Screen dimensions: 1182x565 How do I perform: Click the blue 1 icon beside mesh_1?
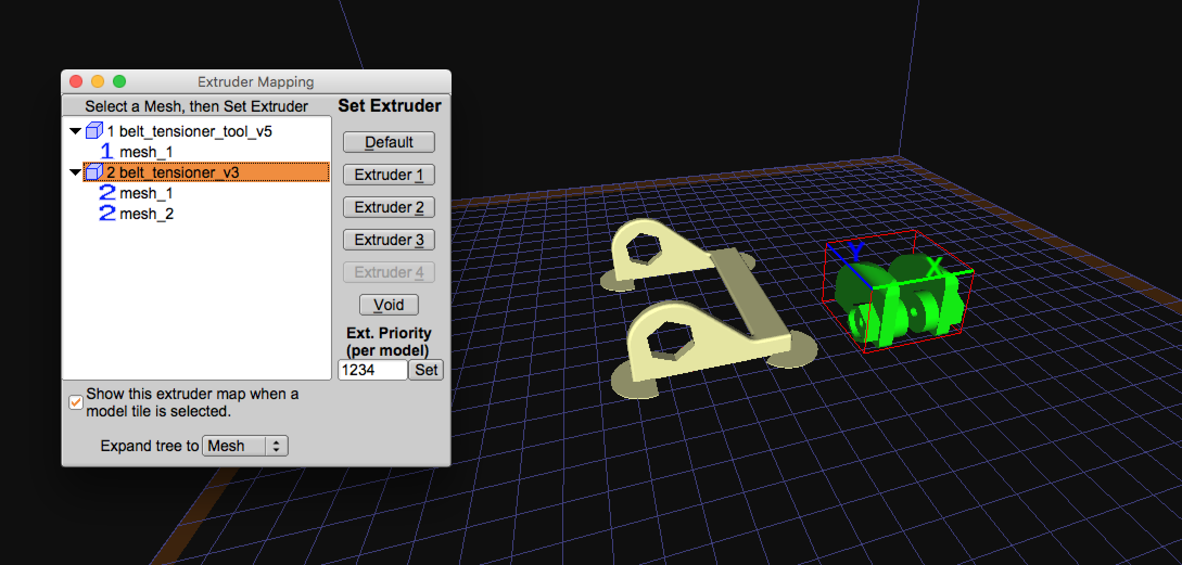click(107, 152)
